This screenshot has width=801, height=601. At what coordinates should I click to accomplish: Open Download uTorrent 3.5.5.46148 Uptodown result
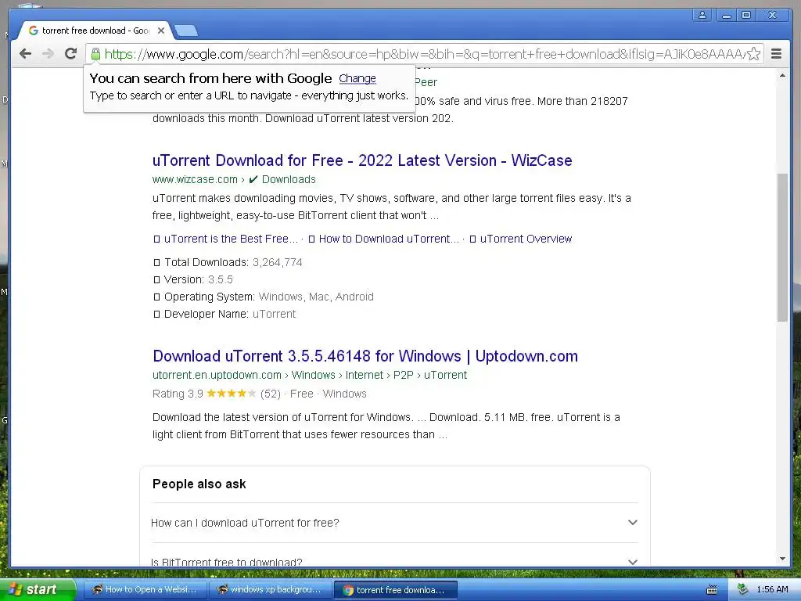tap(365, 356)
